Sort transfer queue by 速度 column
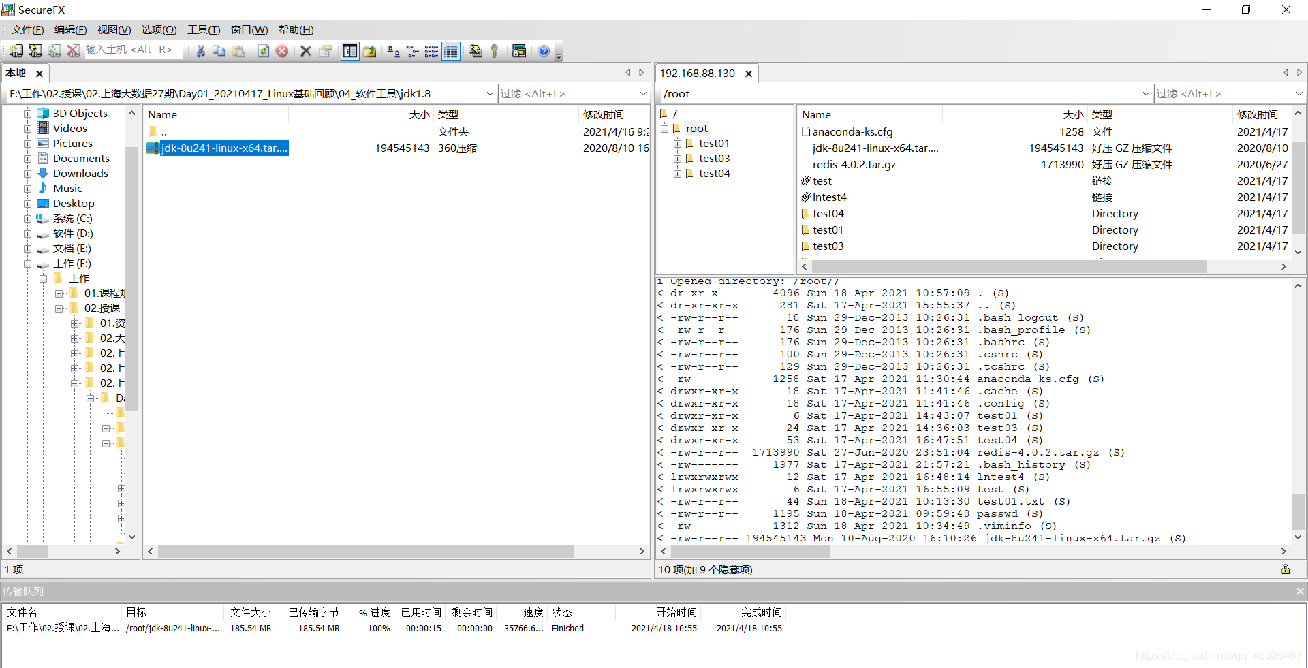Screen dimensions: 1308x668 click(533, 613)
